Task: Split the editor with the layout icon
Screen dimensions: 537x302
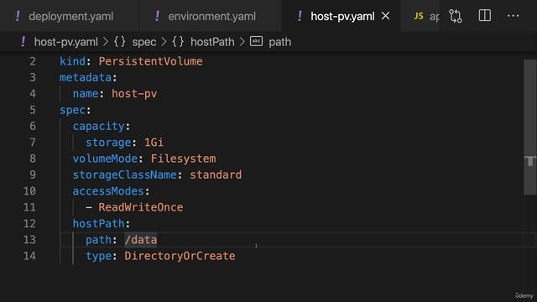Action: (x=485, y=16)
